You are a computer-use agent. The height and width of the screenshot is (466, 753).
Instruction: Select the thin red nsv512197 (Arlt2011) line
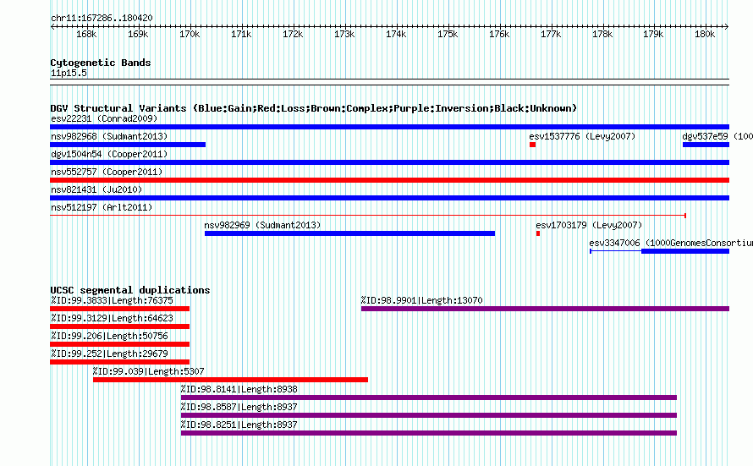tap(368, 216)
